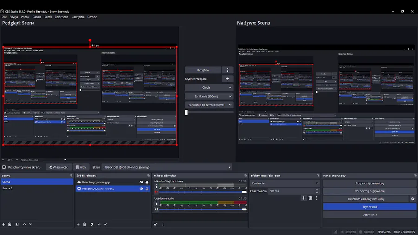Unmute the Mikrofon/Wejście liniowe channel

coord(156,192)
